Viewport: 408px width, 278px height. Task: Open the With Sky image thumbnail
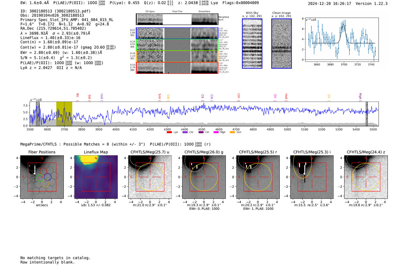tap(252, 43)
